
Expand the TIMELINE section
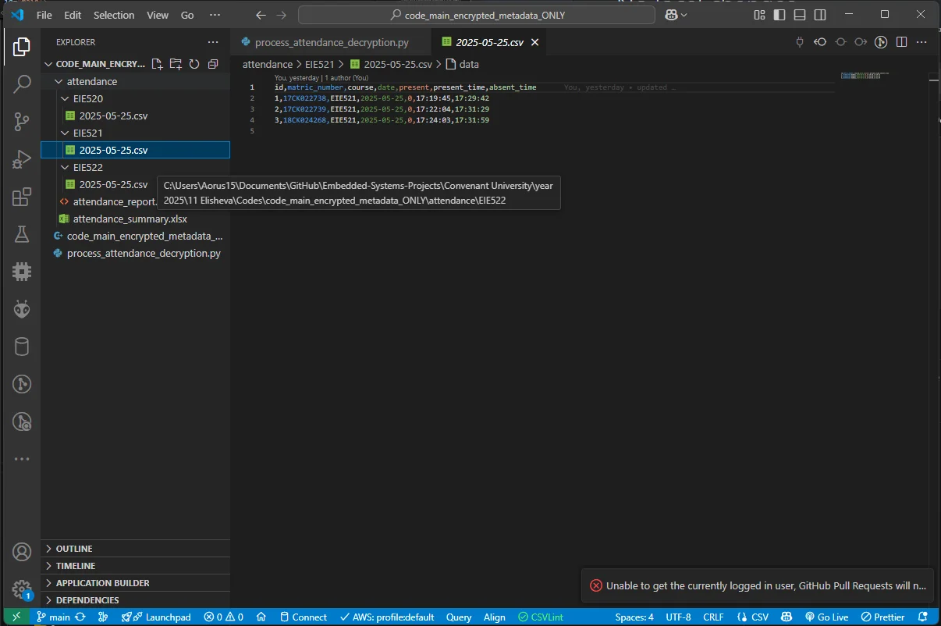pos(76,566)
